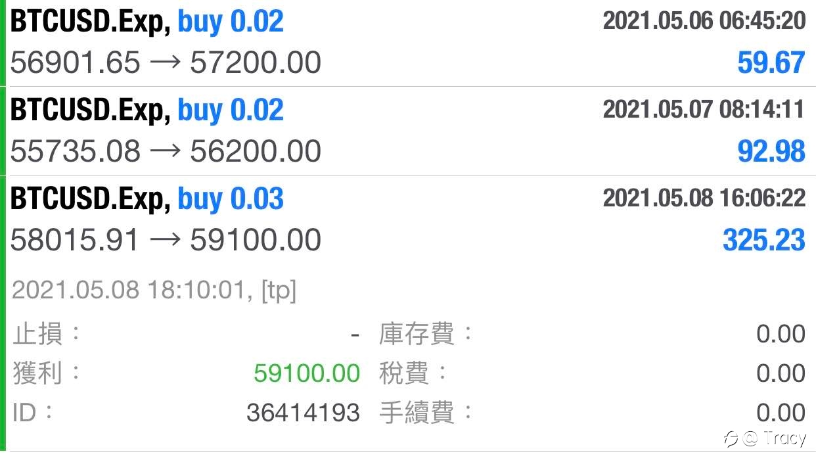Click the 325.23 profit value
Viewport: 816px width, 466px height.
[763, 240]
